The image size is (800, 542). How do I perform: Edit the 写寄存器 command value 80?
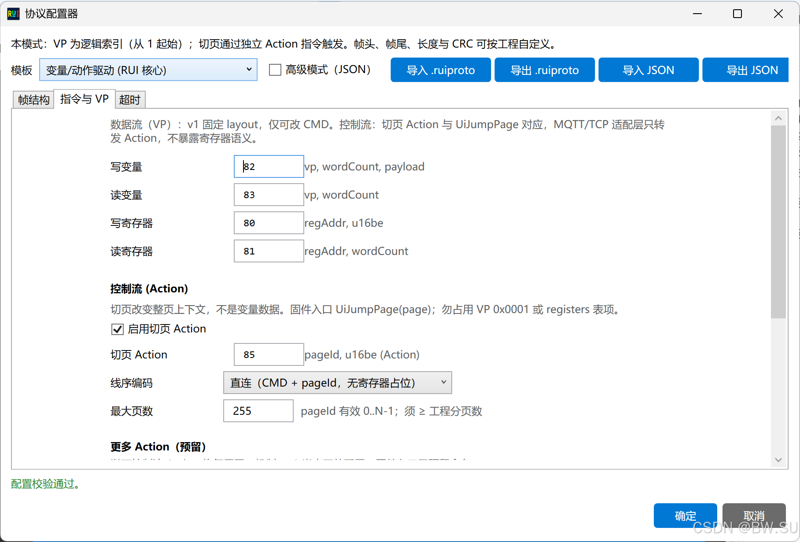click(x=269, y=223)
